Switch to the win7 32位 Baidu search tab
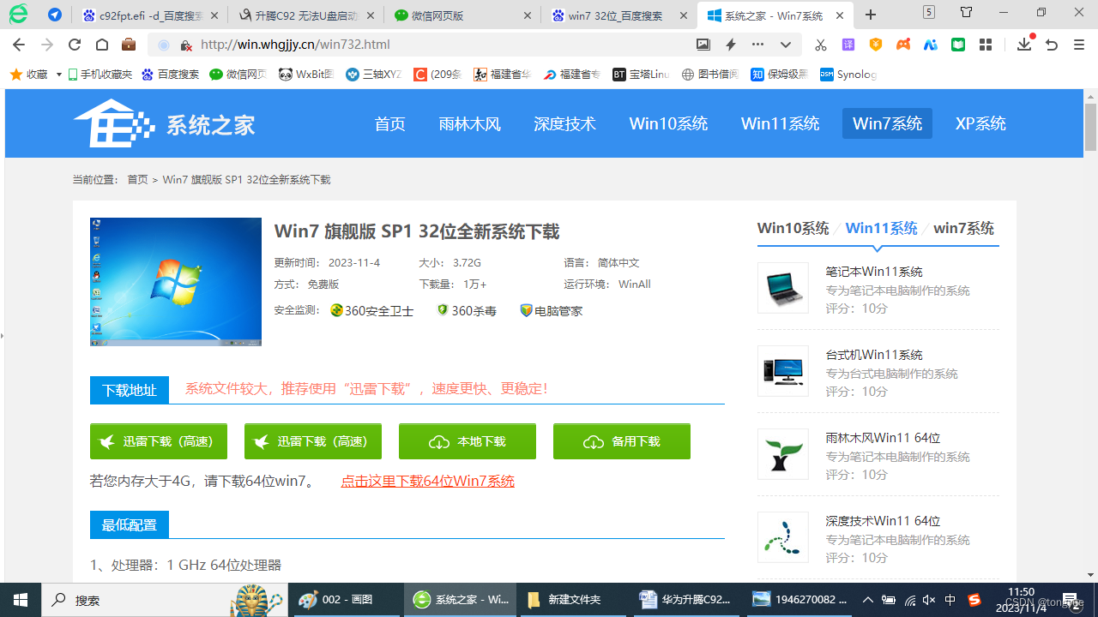 click(x=618, y=15)
